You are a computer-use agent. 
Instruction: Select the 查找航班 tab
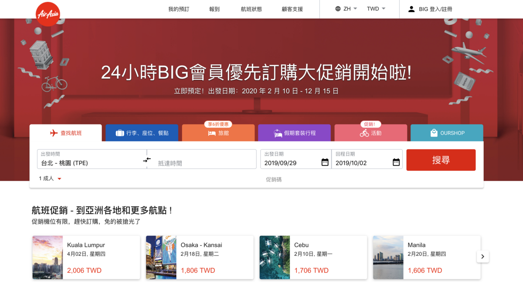pyautogui.click(x=66, y=133)
